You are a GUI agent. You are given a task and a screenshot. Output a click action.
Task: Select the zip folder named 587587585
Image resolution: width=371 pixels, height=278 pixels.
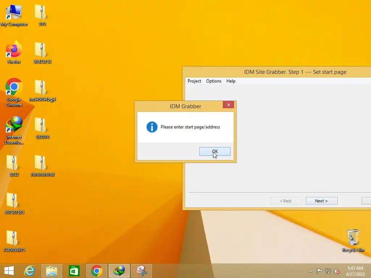(14, 203)
